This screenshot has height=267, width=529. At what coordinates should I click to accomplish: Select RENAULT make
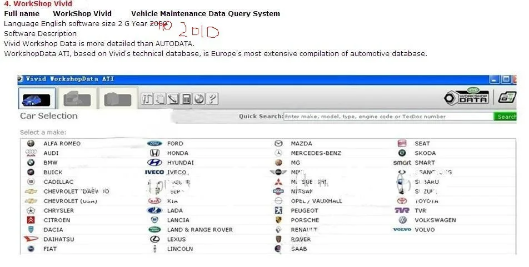coord(304,230)
